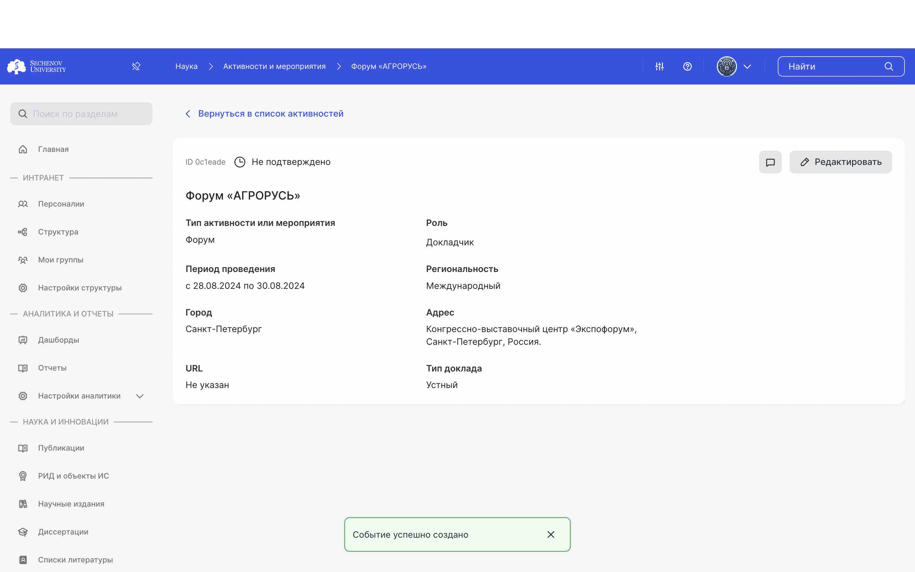Click Вернуться в список активностей link
The image size is (915, 572).
pyautogui.click(x=271, y=113)
